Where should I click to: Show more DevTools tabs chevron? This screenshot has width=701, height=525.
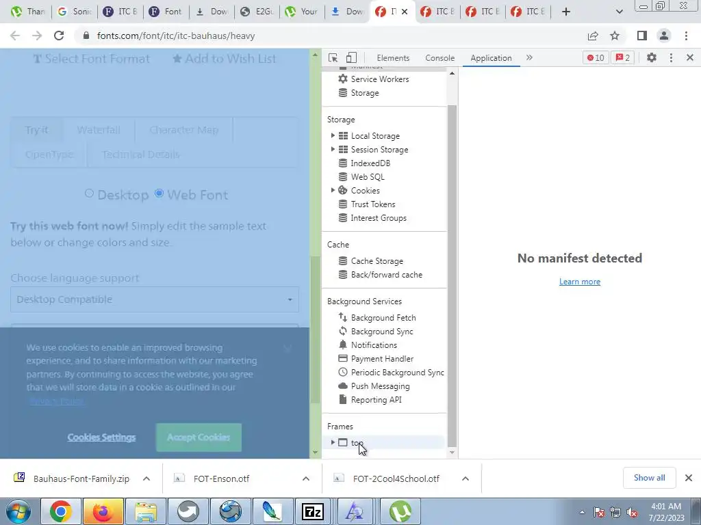pos(529,57)
